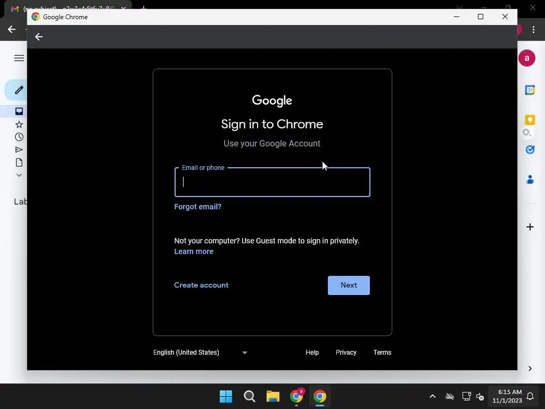Image resolution: width=545 pixels, height=409 pixels.
Task: Expand More labels chevron in Gmail sidebar
Action: [19, 175]
